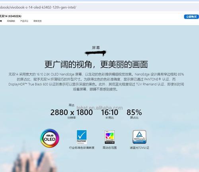The width and height of the screenshot is (199, 172).
Task: Click the 高达 label above resolution
Action: 71,105
